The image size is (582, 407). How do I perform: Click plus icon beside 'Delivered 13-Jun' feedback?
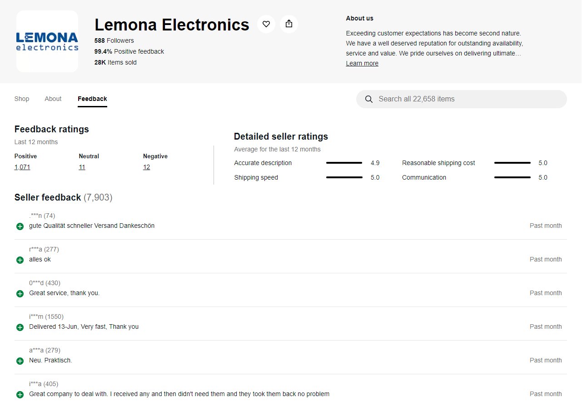click(x=20, y=327)
